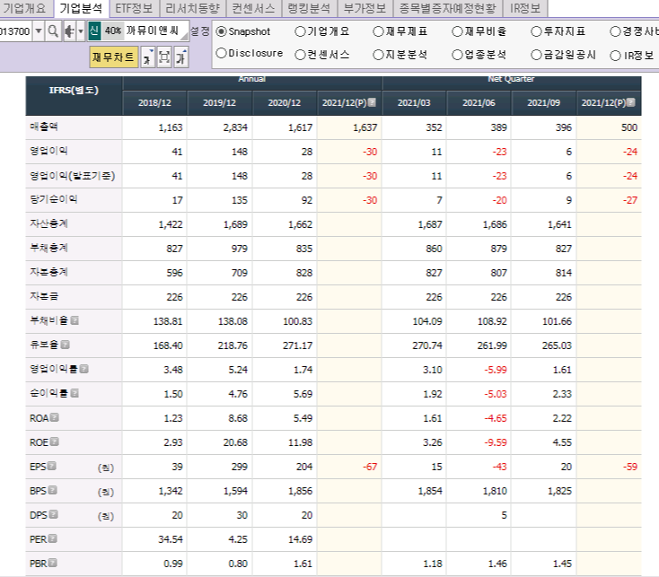Screen dimensions: 659x577
Task: Click the speaker-shaped icon beside search
Action: 69,31
